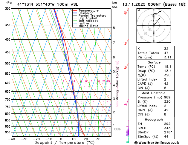Click the storm motion arrow in the hodograph
The width and height of the screenshot is (188, 145).
[157, 21]
